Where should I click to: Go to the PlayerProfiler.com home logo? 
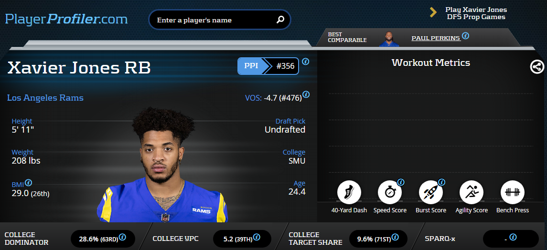point(66,19)
